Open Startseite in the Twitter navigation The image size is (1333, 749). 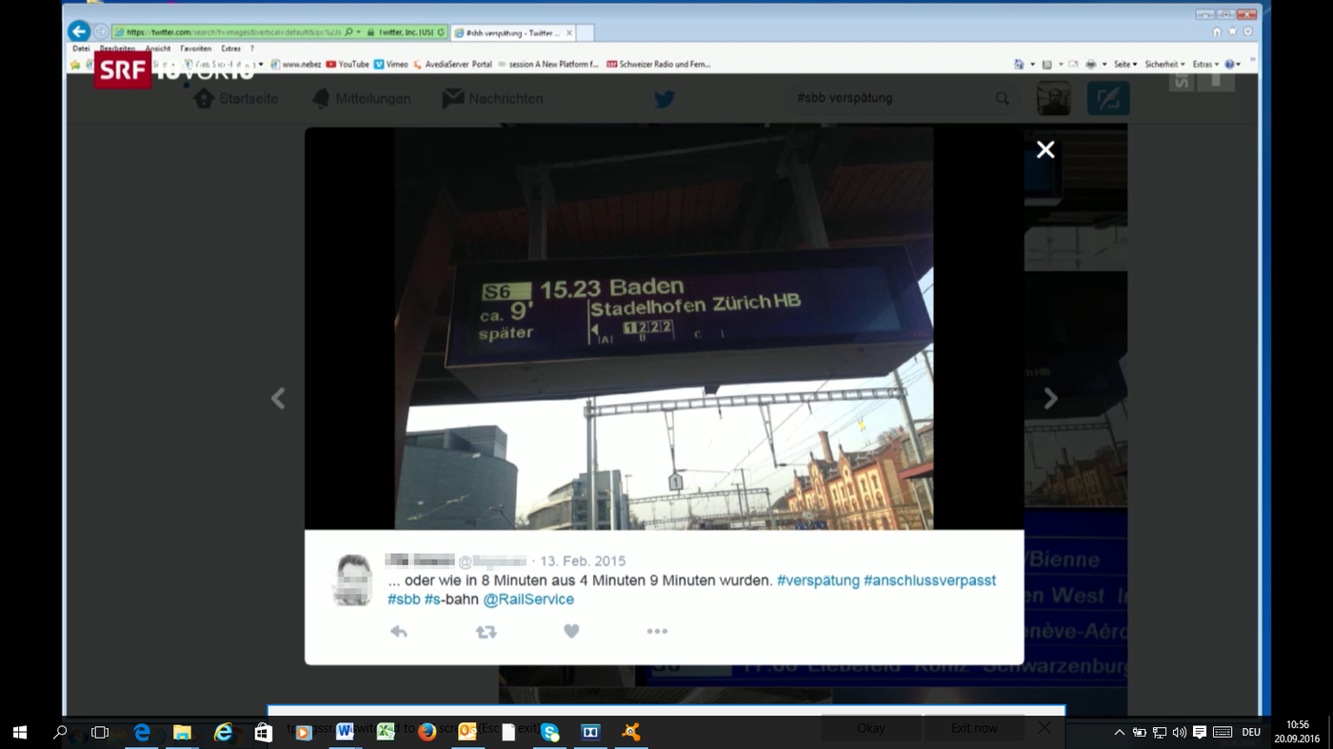coord(236,99)
